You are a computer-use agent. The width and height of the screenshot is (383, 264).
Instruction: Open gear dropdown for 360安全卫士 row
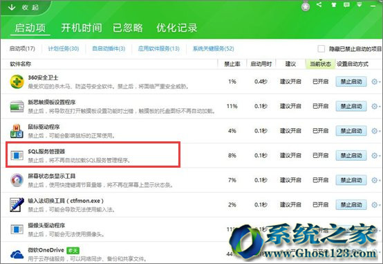375,82
